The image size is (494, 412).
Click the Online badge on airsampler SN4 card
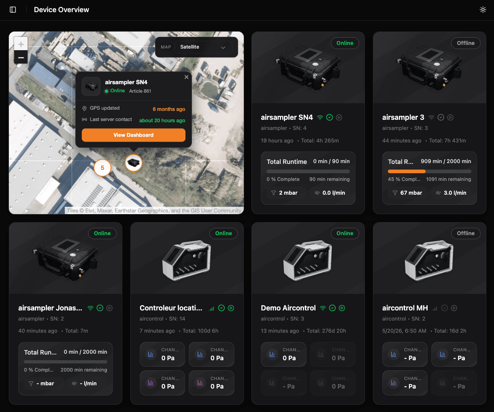[x=345, y=43]
